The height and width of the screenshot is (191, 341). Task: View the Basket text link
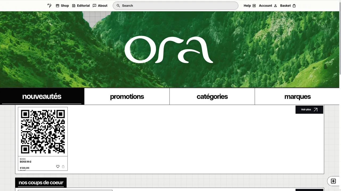coord(285,6)
